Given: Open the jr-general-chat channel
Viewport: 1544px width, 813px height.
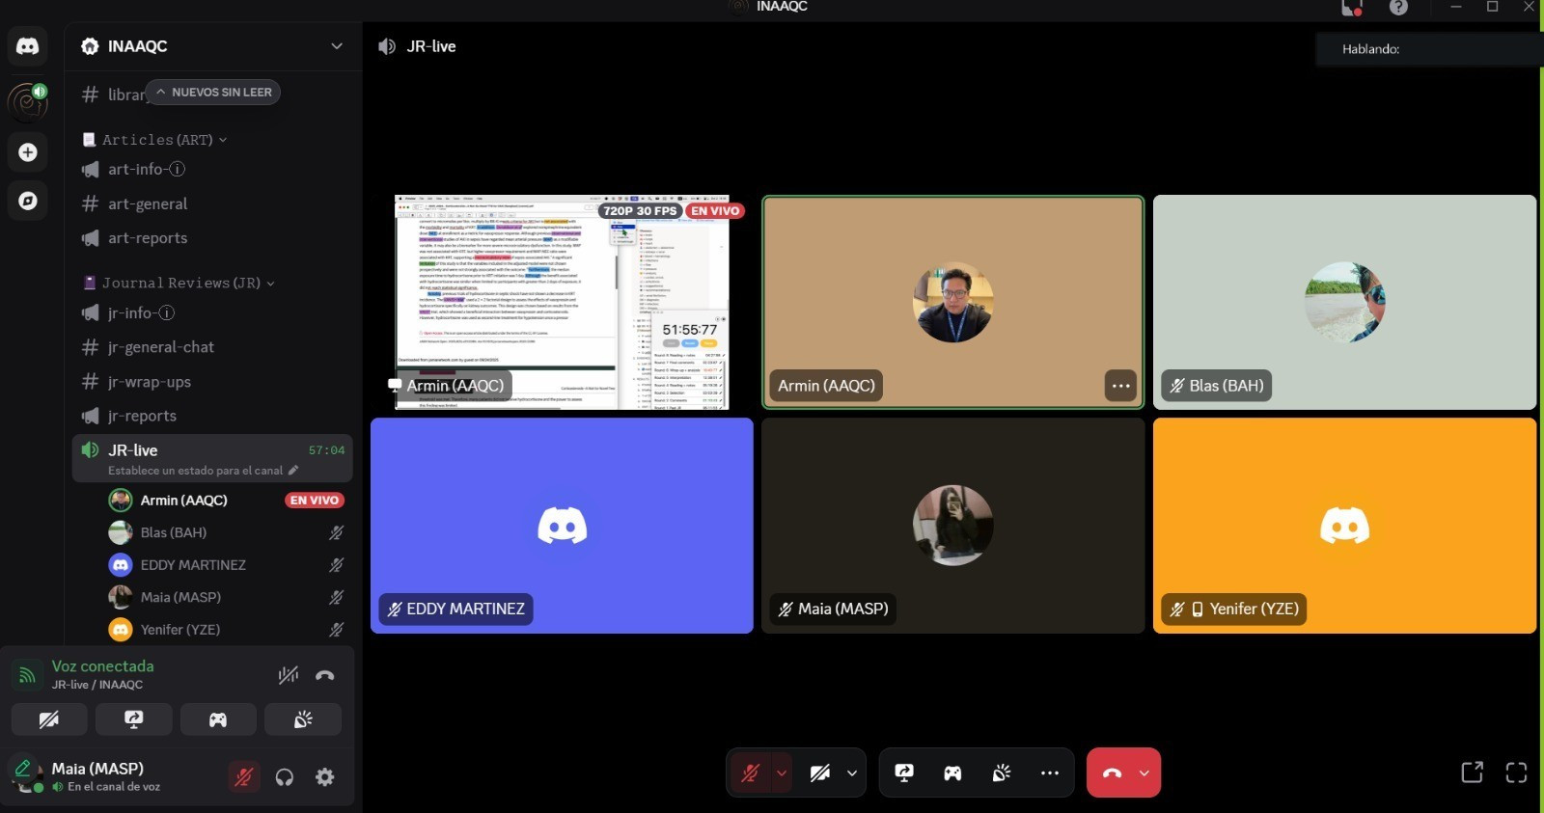Looking at the screenshot, I should point(161,347).
